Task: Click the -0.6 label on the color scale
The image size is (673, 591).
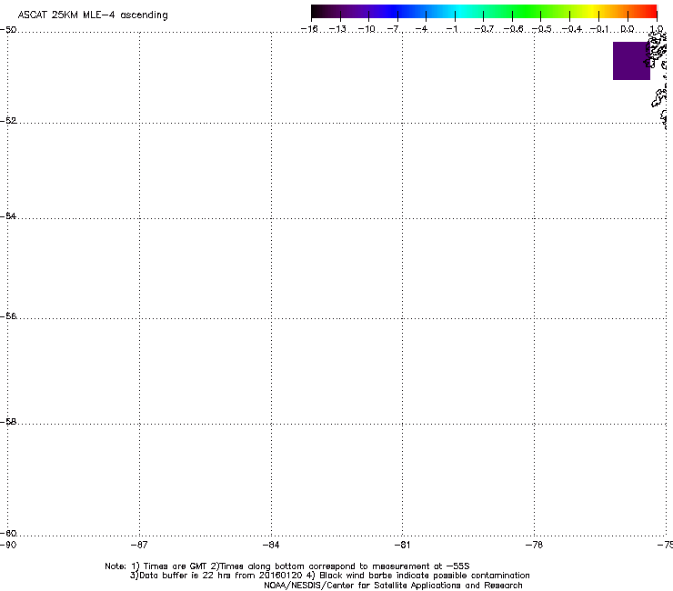Action: [x=513, y=29]
